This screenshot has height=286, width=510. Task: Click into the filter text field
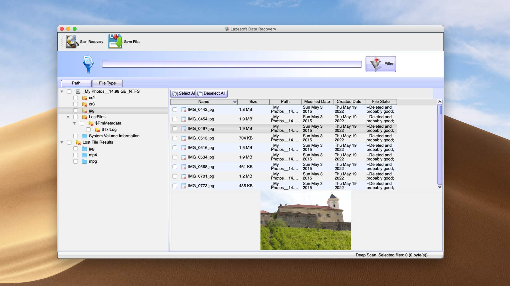pos(232,64)
